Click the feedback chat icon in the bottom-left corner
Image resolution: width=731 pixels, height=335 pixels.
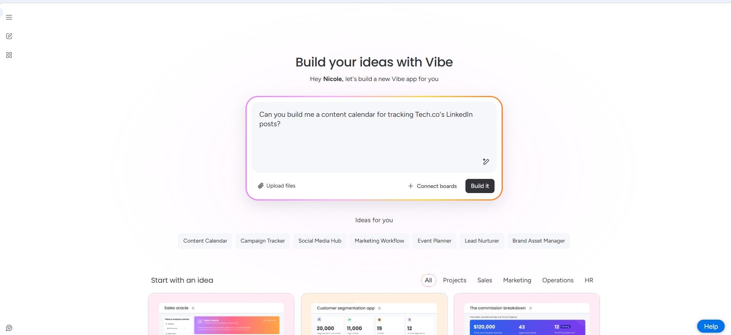[x=9, y=328]
